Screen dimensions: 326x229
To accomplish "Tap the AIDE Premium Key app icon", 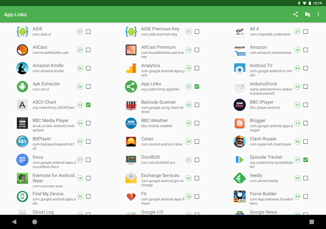I will click(131, 31).
